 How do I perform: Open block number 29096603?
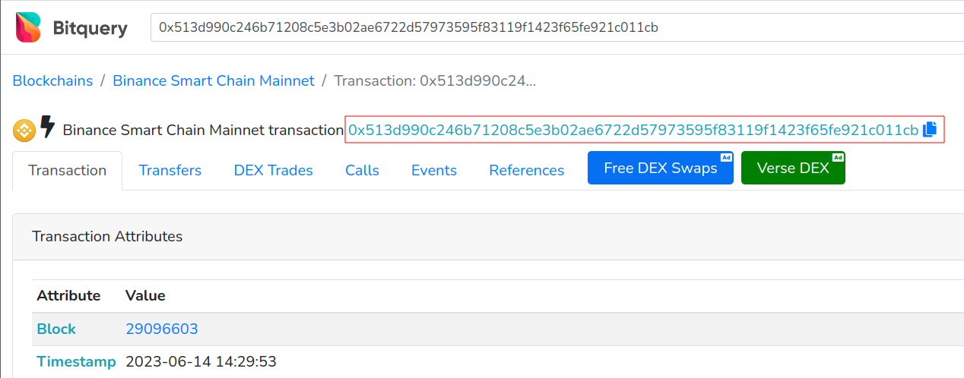coord(161,329)
